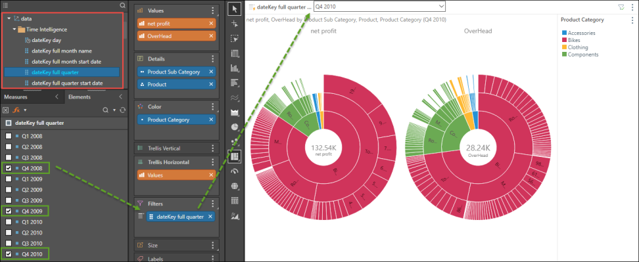
Task: Click the clear selection X box icon
Action: pyautogui.click(x=5, y=110)
